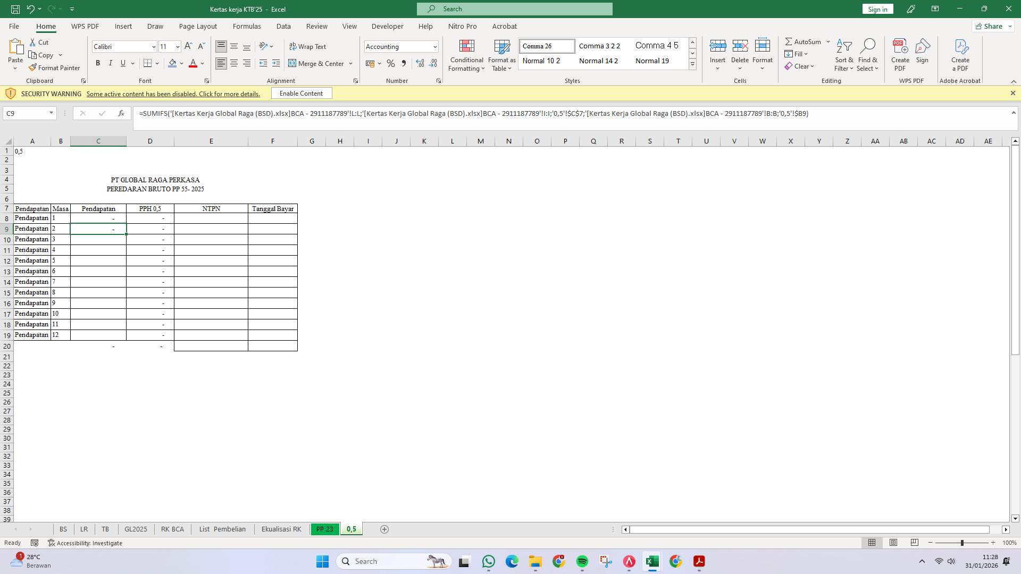Screen dimensions: 1021x574
Task: Open the Fill Color dropdown arrow
Action: coord(181,63)
